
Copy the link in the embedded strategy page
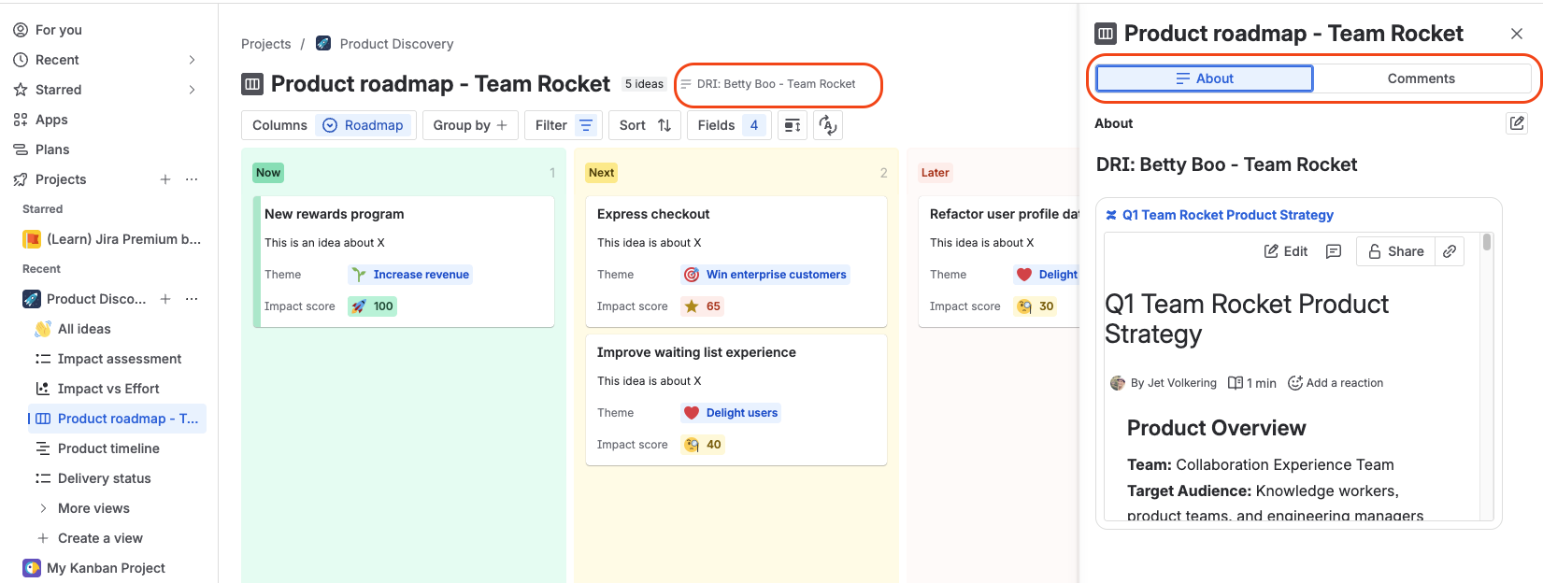coord(1450,251)
